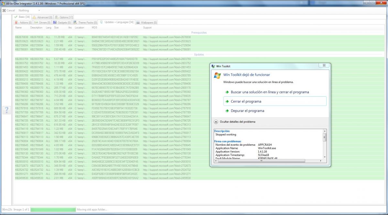Viewport: 388px width, 215px height.
Task: Click 'Image: 1 of 1' status text
Action: pyautogui.click(x=21, y=210)
